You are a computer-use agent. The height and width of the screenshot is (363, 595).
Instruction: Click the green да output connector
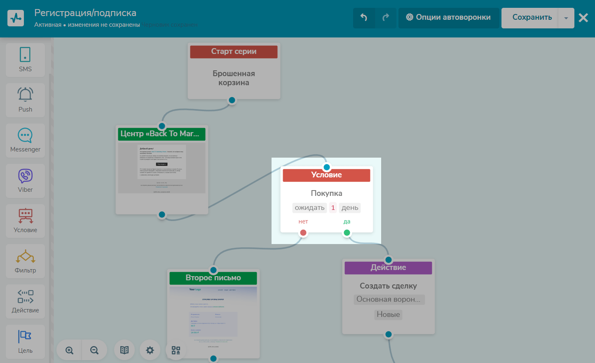[x=347, y=233]
